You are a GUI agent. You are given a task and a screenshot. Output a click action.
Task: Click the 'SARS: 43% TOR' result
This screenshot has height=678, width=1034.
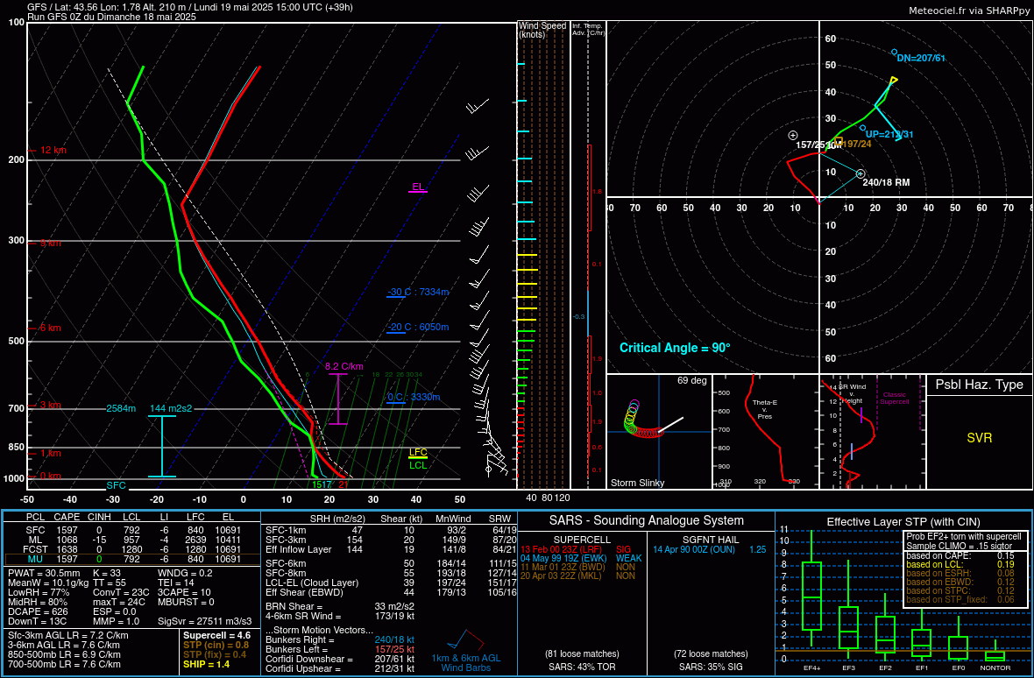tap(581, 667)
